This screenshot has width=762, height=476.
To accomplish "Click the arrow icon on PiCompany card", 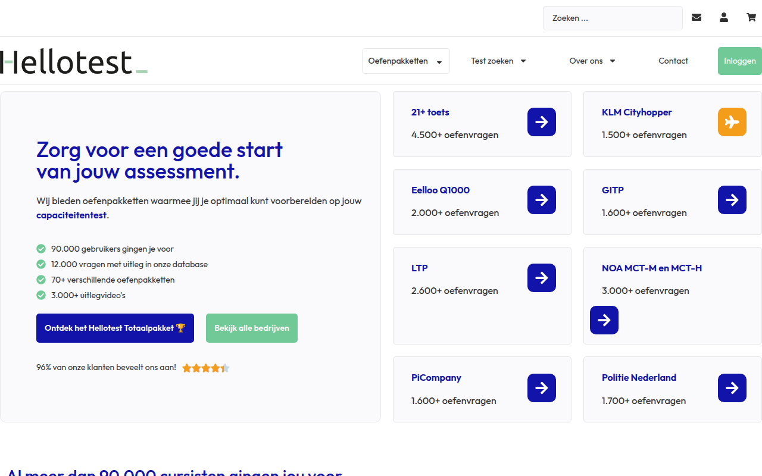I will (542, 388).
